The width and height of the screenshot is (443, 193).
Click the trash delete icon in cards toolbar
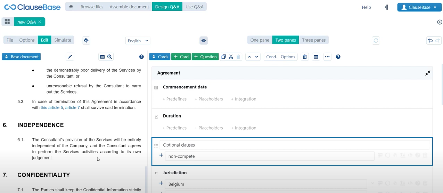305,57
